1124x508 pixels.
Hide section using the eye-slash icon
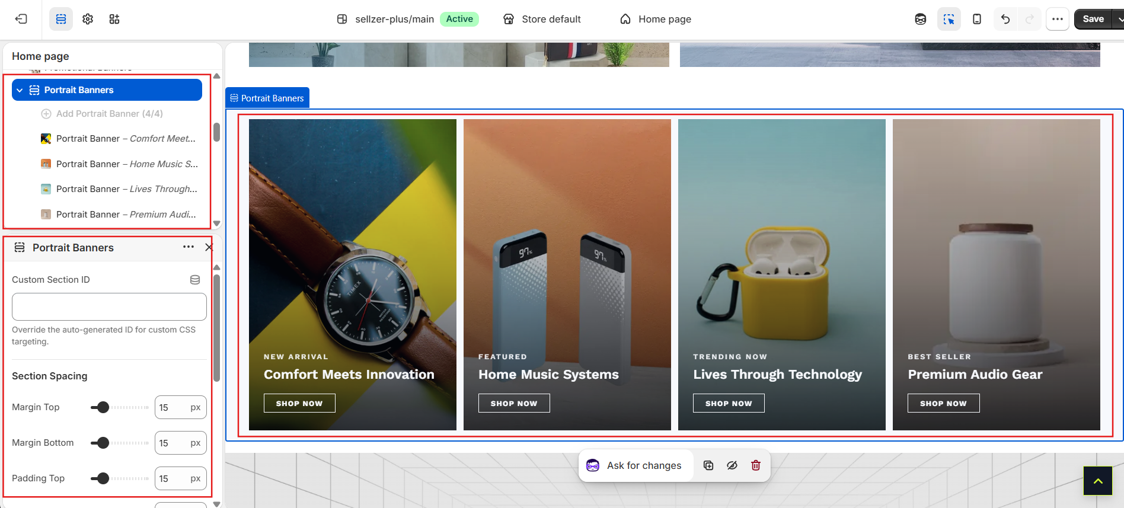732,465
